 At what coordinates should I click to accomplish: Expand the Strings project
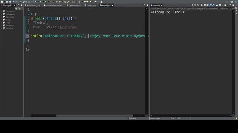[x=1, y=20]
